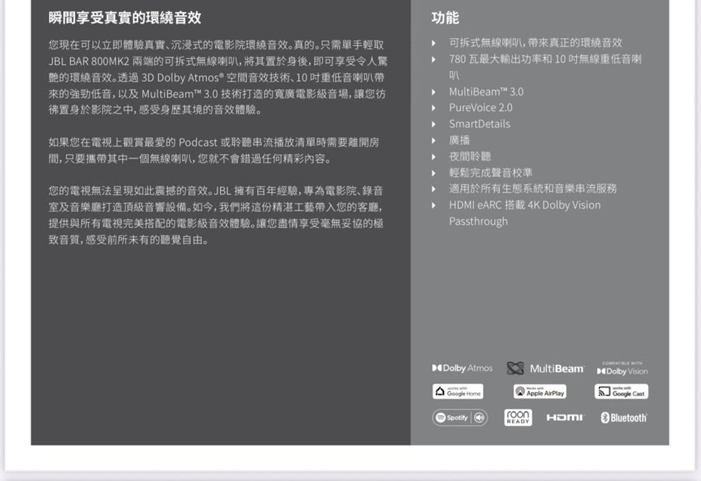Image resolution: width=701 pixels, height=481 pixels.
Task: Click the Dolby Vision compatibility logo
Action: click(x=622, y=369)
